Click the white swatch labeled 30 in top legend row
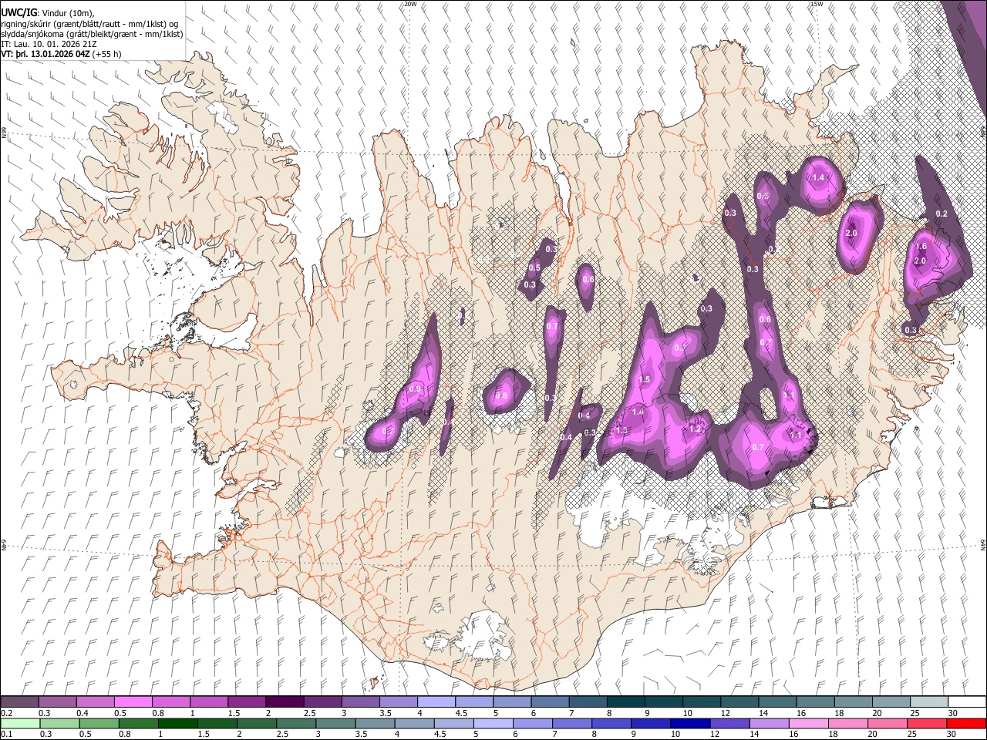987x740 pixels. pos(967,701)
